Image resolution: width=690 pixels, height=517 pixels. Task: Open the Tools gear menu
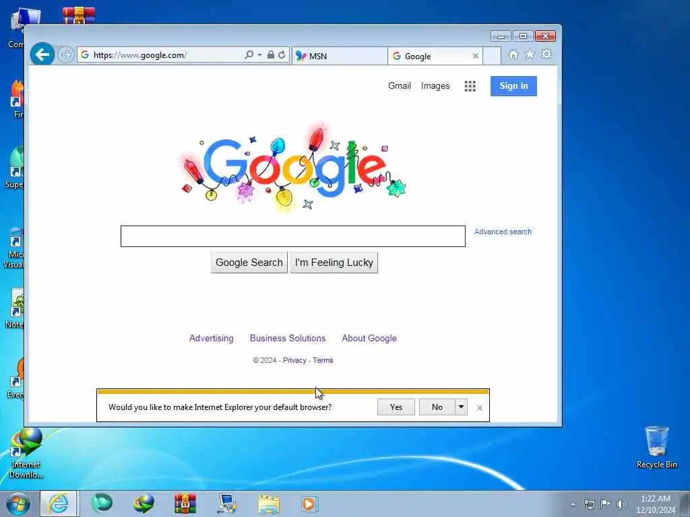[546, 54]
